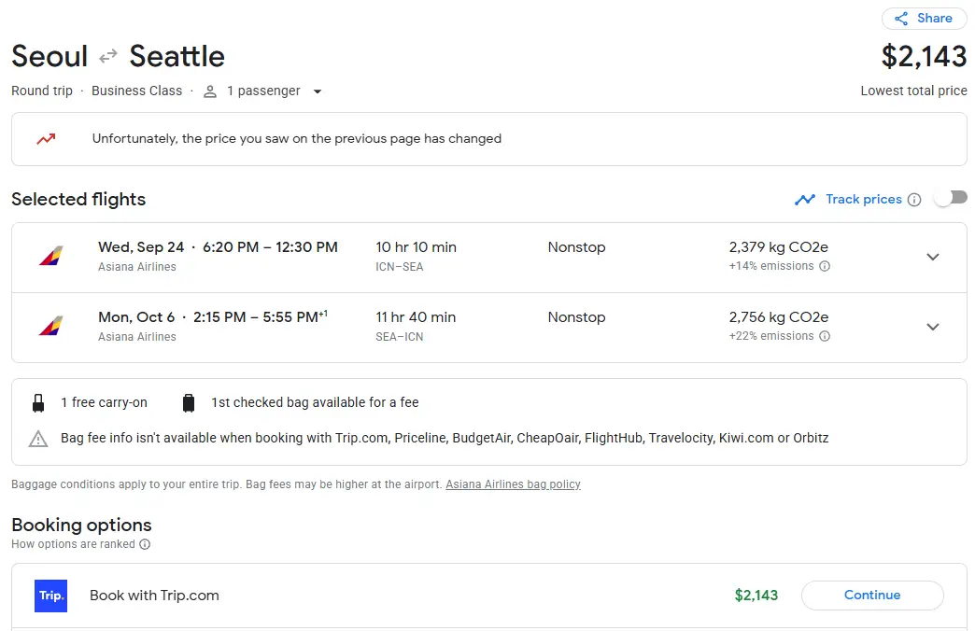Click the blue Track prices chart icon

click(x=805, y=200)
